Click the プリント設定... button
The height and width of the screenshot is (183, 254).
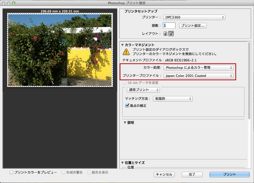[193, 26]
